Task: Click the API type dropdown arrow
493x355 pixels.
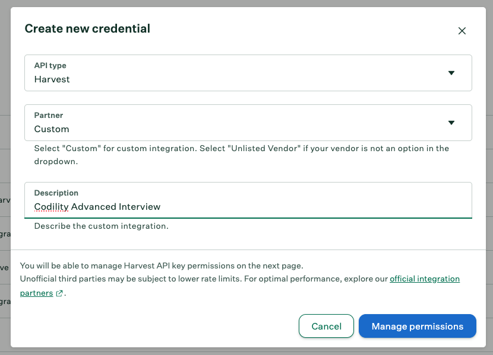Action: coord(451,73)
